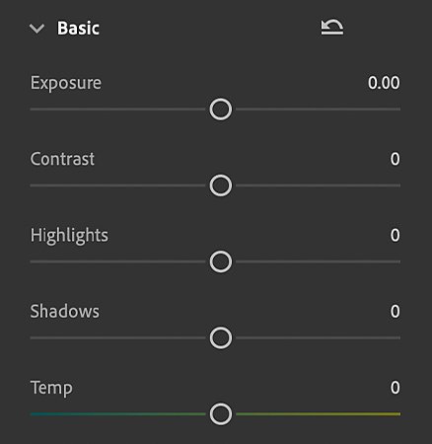
Task: Click the reset arrow icon for Basic
Action: (x=332, y=27)
